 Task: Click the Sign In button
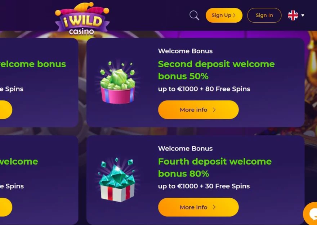coord(264,15)
